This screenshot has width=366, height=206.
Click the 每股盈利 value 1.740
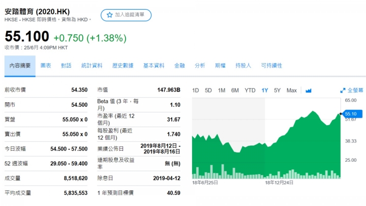173,134
